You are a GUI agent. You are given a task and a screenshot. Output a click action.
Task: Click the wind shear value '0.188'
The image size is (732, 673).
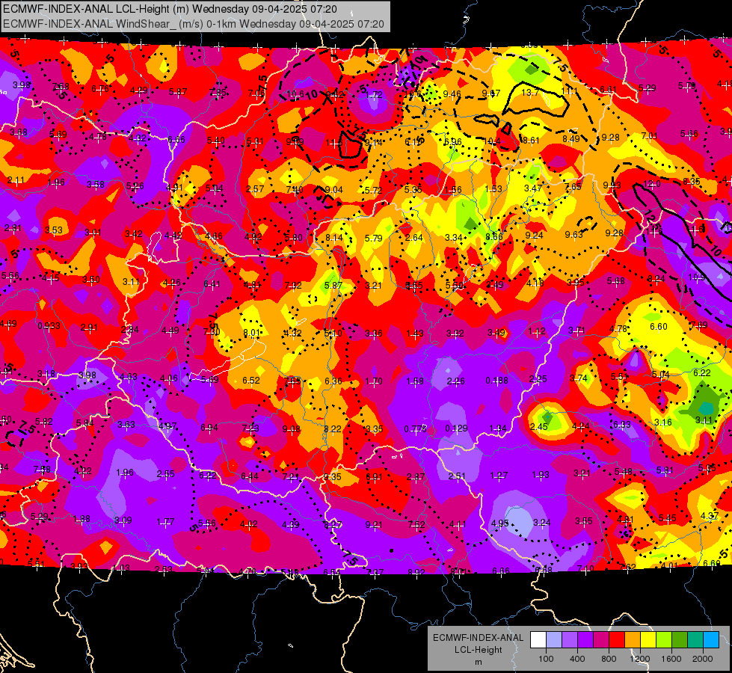pos(496,381)
